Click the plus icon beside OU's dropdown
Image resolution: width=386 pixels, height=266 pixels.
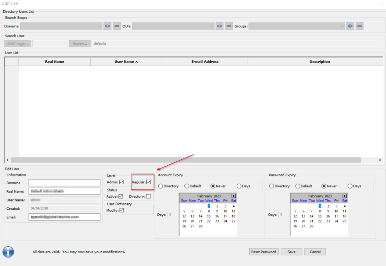(219, 26)
